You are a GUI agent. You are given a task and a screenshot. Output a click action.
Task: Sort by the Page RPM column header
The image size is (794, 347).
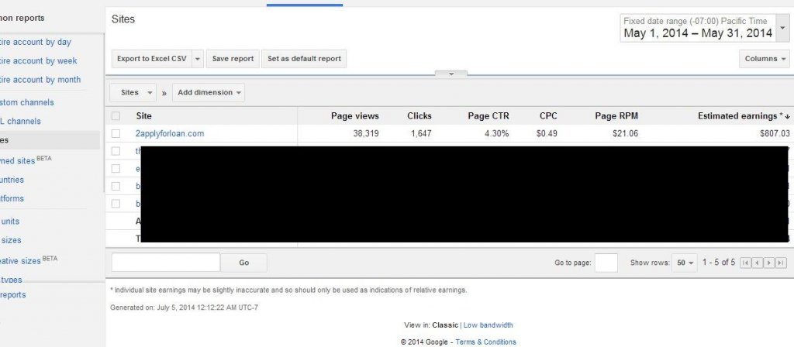pos(616,116)
